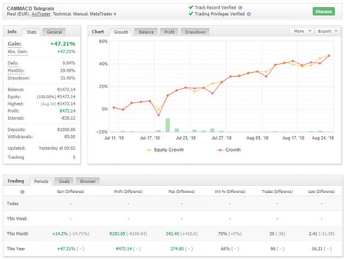344x259 pixels.
Task: Click the Updated value Yesterday at 00:52
Action: point(57,148)
